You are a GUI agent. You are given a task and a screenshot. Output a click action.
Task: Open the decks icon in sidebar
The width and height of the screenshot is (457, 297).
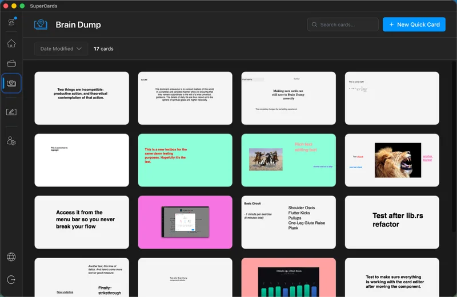pos(11,63)
